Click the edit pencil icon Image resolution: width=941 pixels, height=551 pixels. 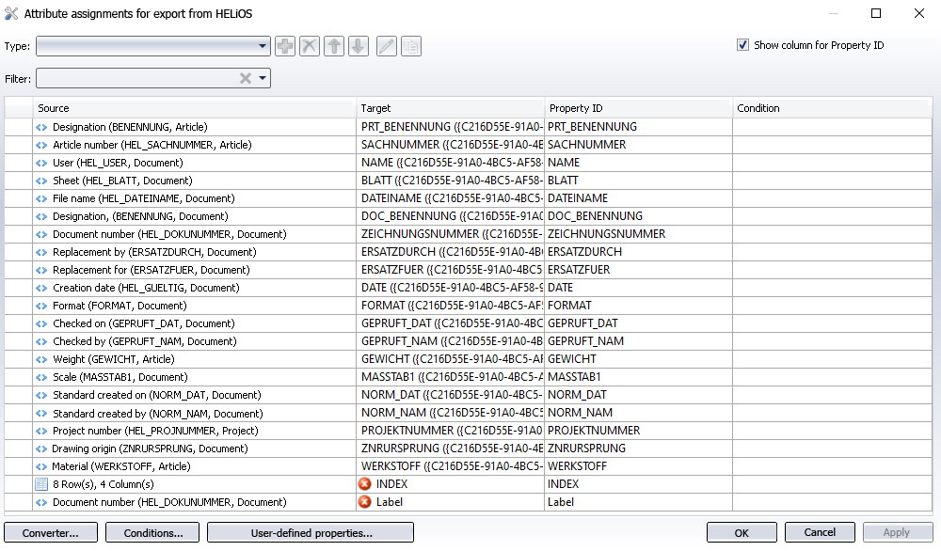pyautogui.click(x=386, y=46)
